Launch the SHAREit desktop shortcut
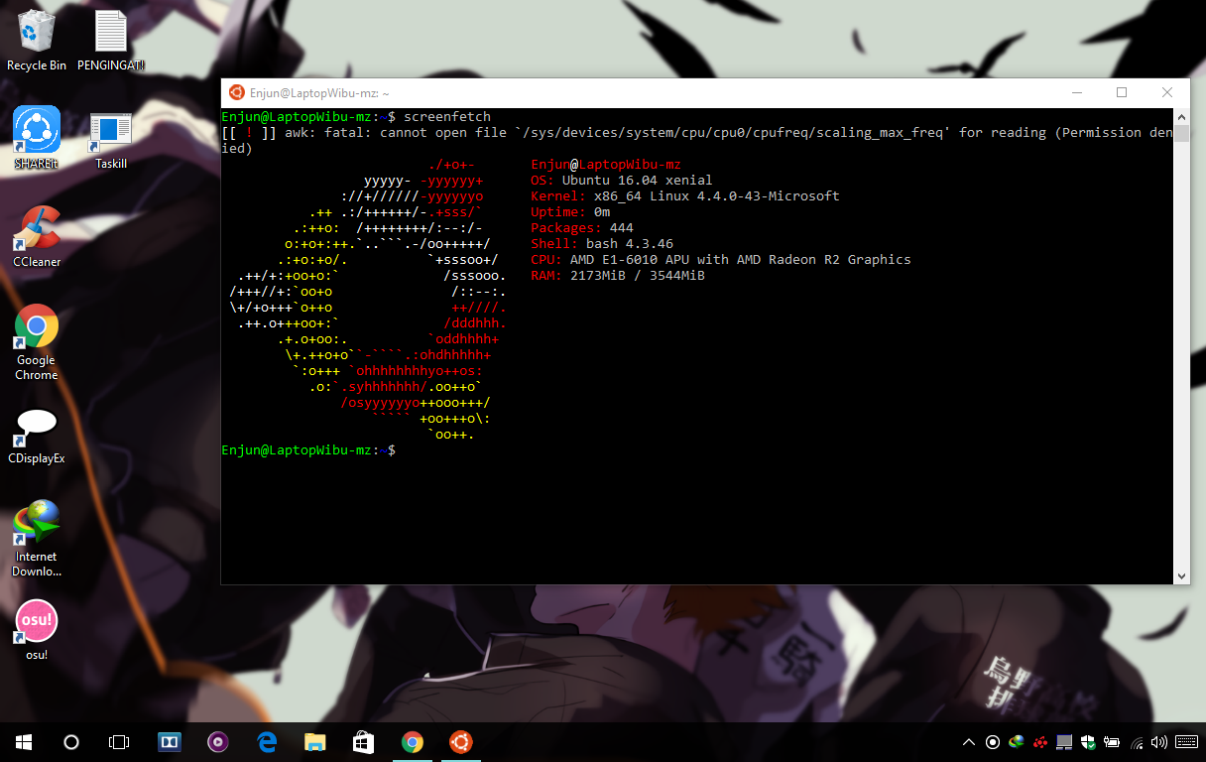 pyautogui.click(x=37, y=138)
